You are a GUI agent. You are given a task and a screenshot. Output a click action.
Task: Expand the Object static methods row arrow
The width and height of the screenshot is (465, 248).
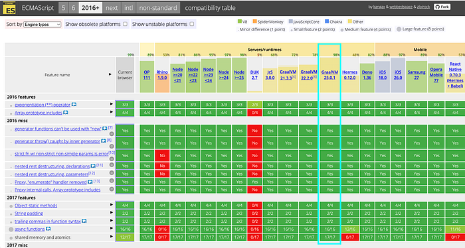tap(112, 204)
